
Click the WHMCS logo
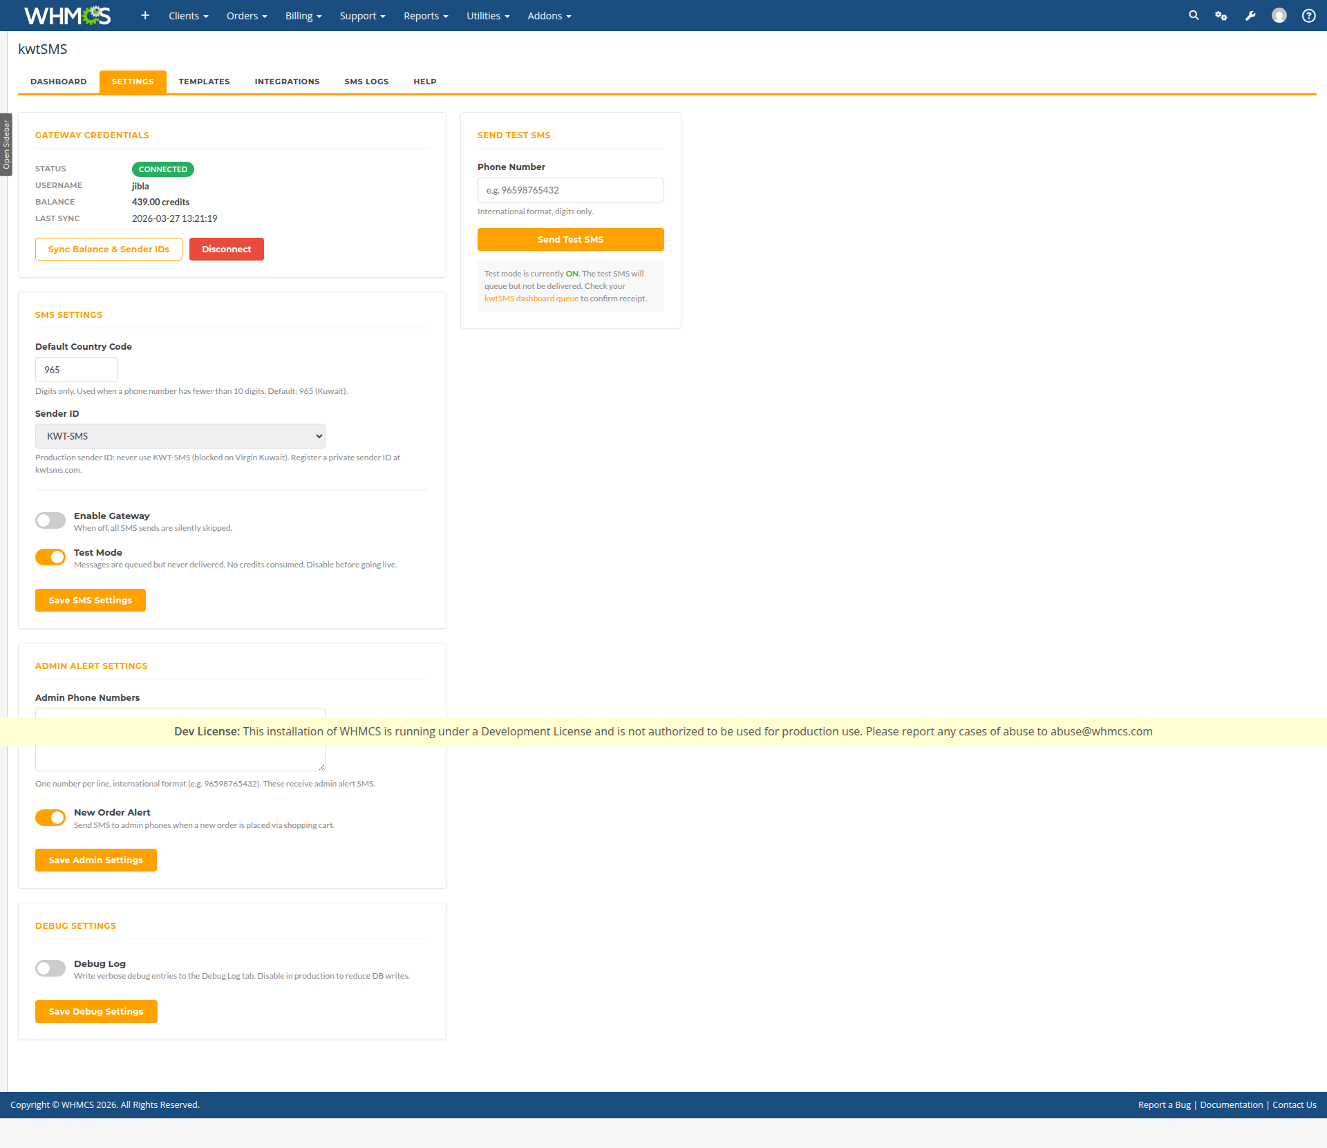[x=67, y=15]
